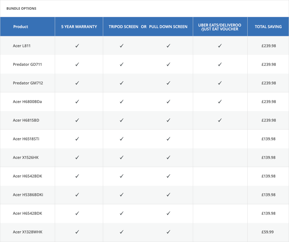The width and height of the screenshot is (289, 242).
Task: Click the 'Product' column header
Action: [21, 27]
